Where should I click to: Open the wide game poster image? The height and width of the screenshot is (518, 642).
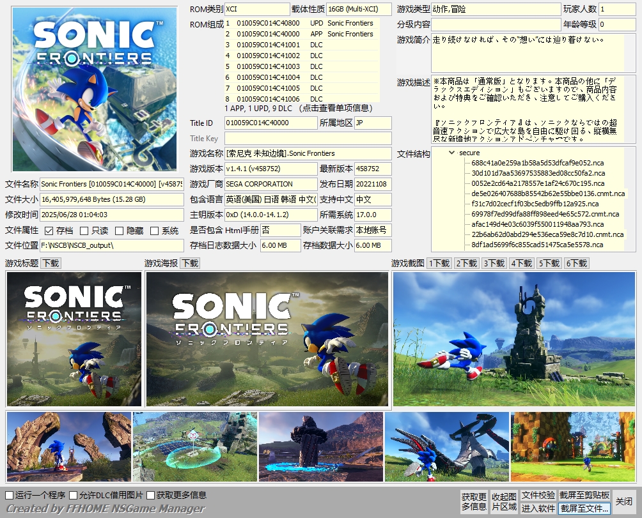tap(267, 339)
